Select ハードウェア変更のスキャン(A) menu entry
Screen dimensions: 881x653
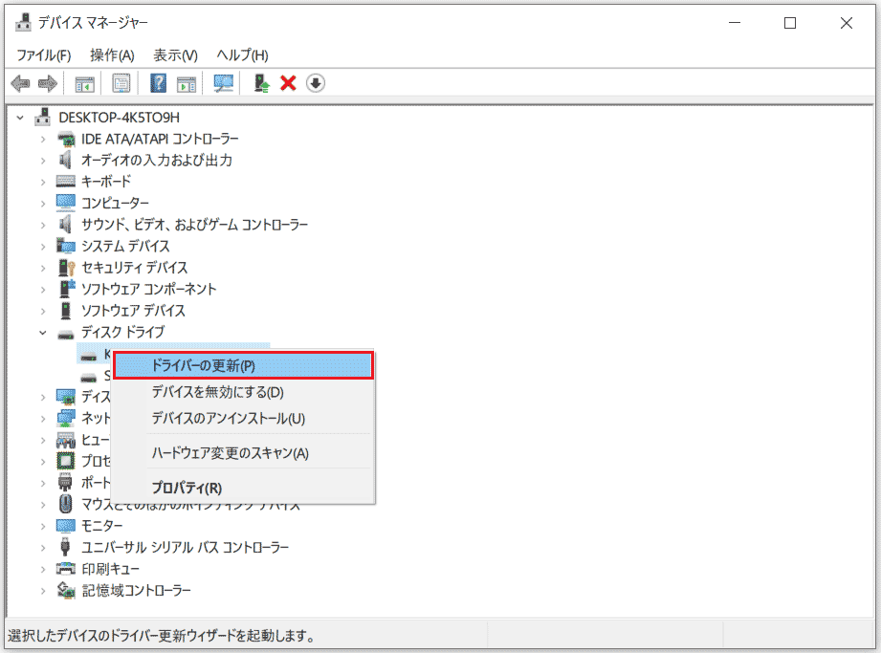click(243, 453)
